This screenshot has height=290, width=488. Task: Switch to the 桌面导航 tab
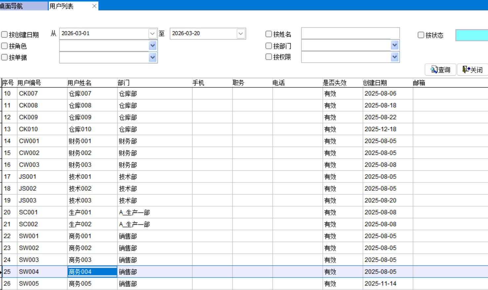(23, 6)
